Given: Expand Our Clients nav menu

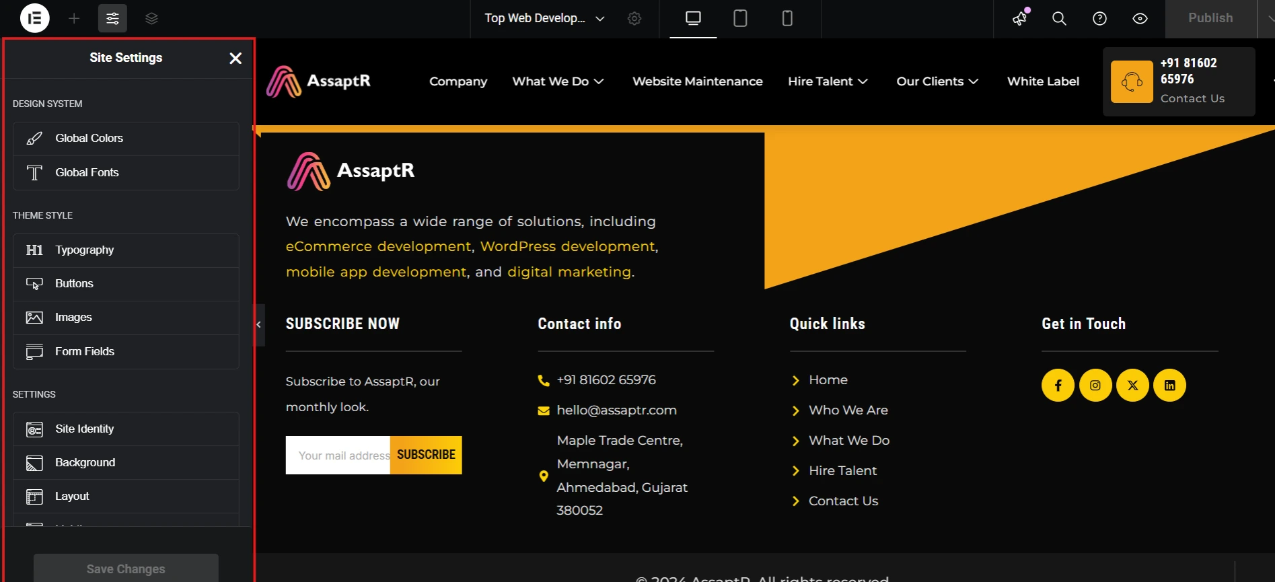Looking at the screenshot, I should pos(937,81).
